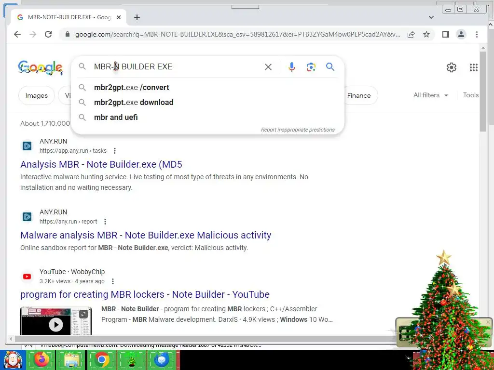Open 'Analysis MBR - Note Builder.exe (MD5' result
Viewport: 494px width, 370px height.
101,164
